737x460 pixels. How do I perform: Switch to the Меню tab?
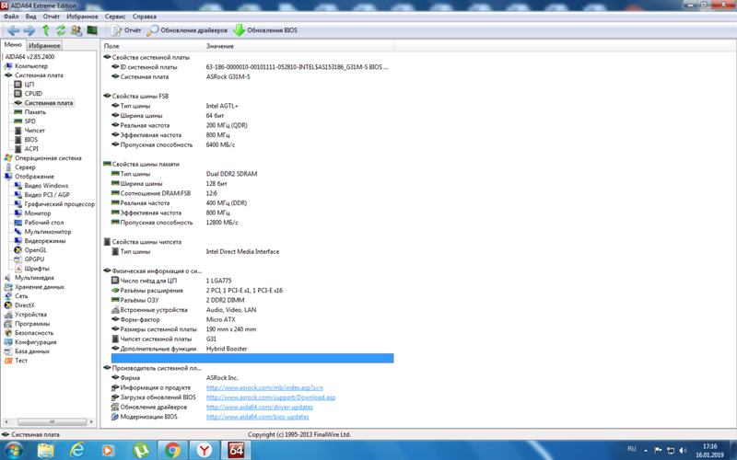(13, 45)
